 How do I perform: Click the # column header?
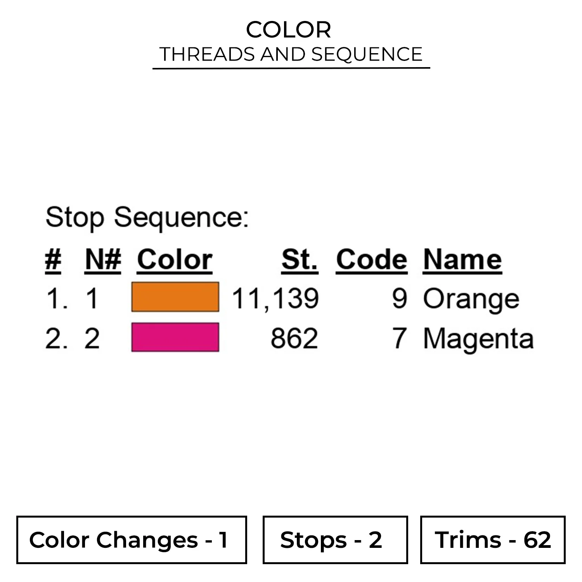(x=53, y=260)
